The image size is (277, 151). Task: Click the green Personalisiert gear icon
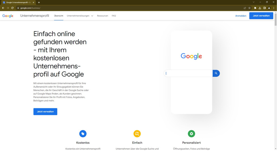[191, 134]
